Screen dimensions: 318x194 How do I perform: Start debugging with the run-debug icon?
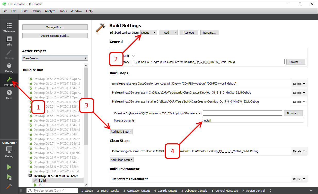click(x=9, y=177)
